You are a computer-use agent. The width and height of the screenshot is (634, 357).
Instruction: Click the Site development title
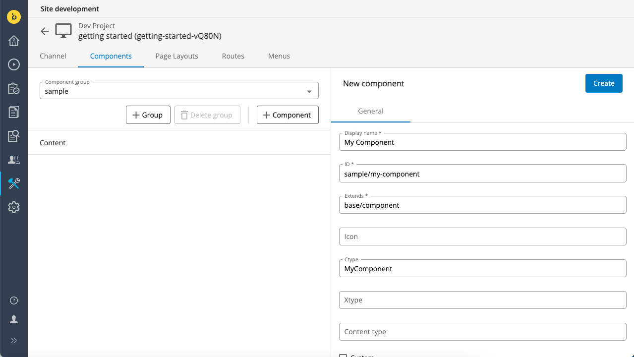tap(70, 9)
